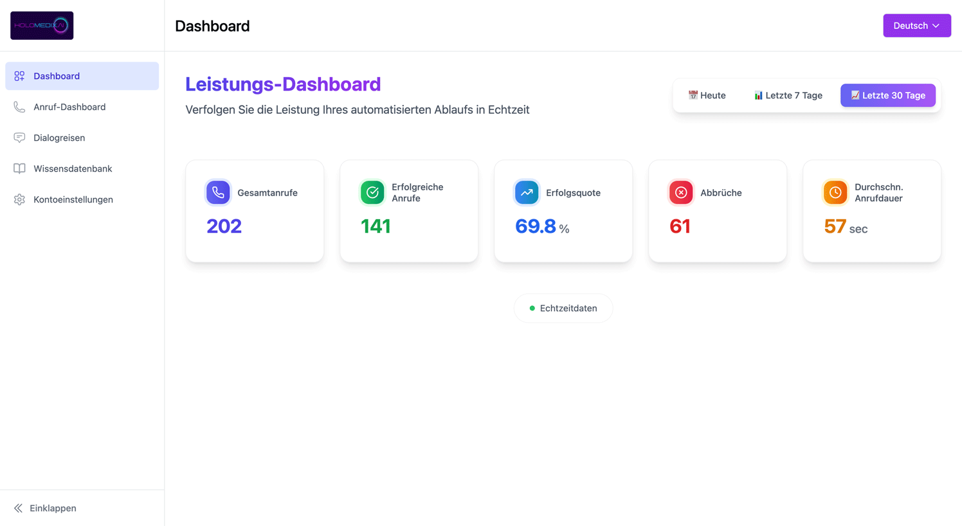Click the Echtzeitdaten badge

(x=563, y=308)
